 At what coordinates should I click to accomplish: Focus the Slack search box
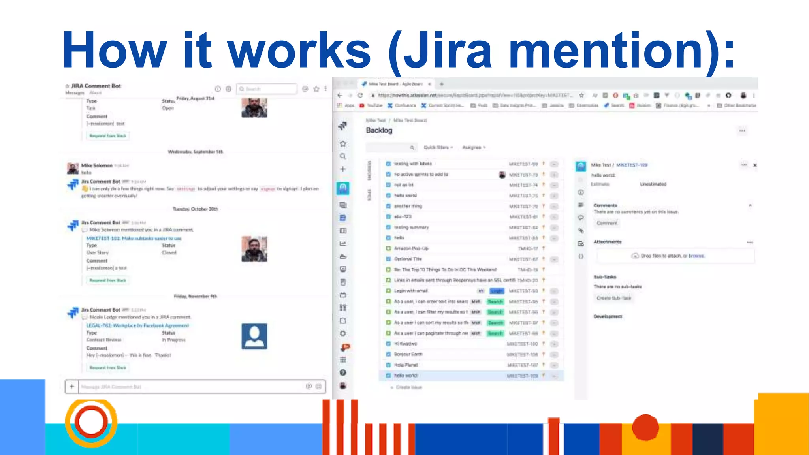coord(267,89)
